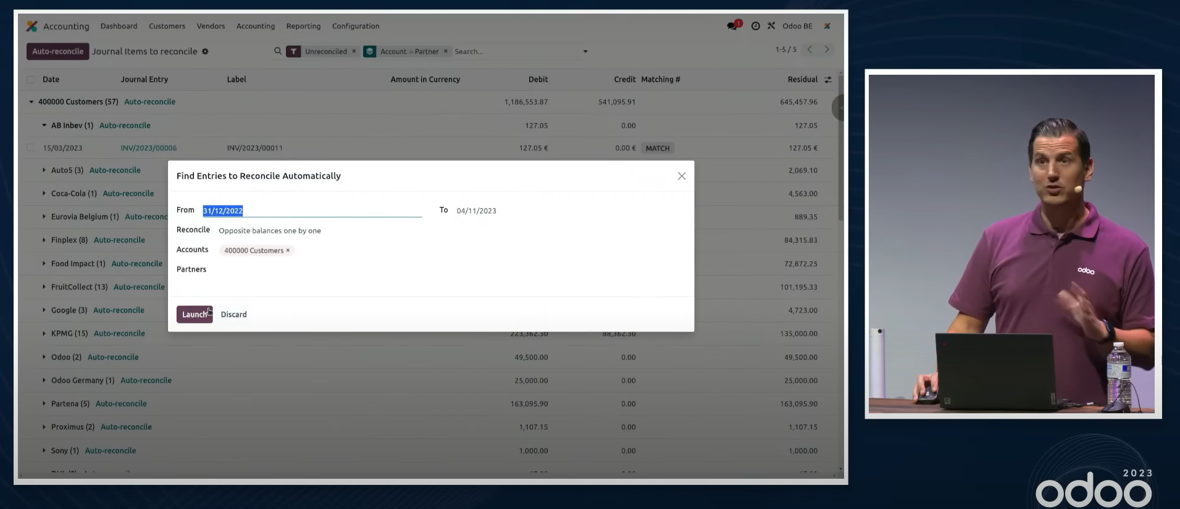Screen dimensions: 1180x509
Task: Tick the checkbox for row 15/03/2023
Action: [x=30, y=148]
